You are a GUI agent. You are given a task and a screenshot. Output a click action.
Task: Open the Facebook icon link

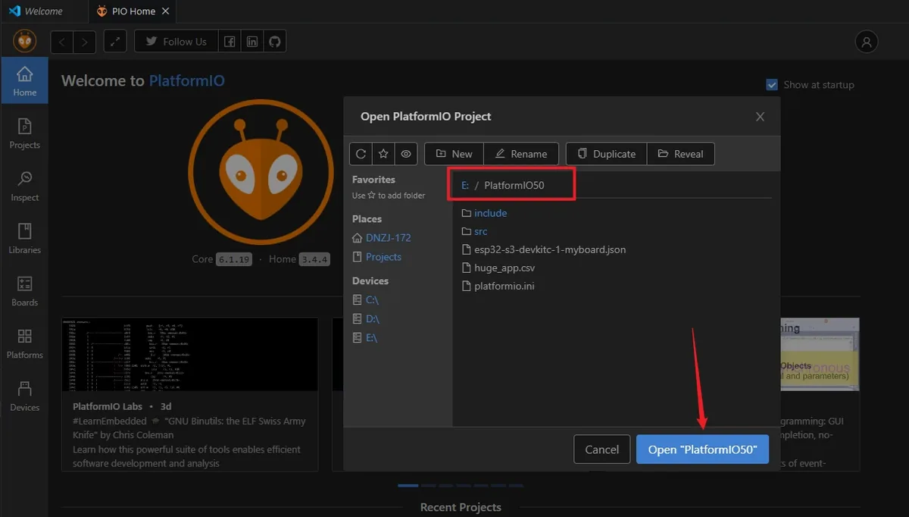(230, 42)
